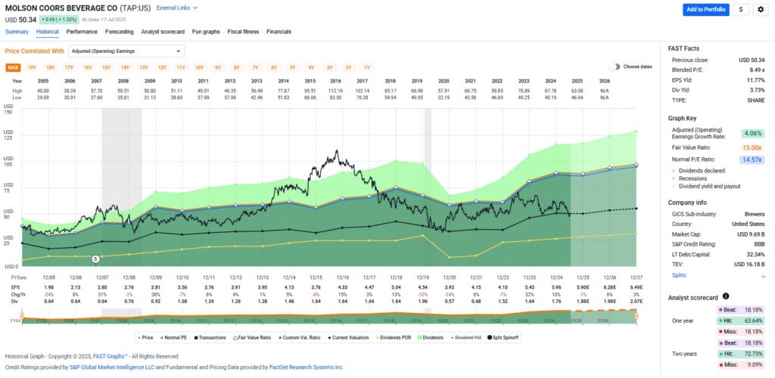The image size is (775, 378).
Task: Open the settings gear icon
Action: [761, 9]
